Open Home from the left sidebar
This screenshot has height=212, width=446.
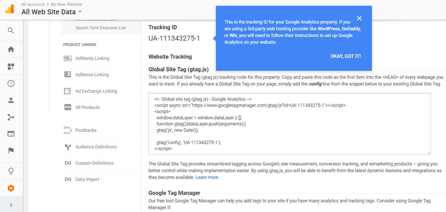pos(11,49)
